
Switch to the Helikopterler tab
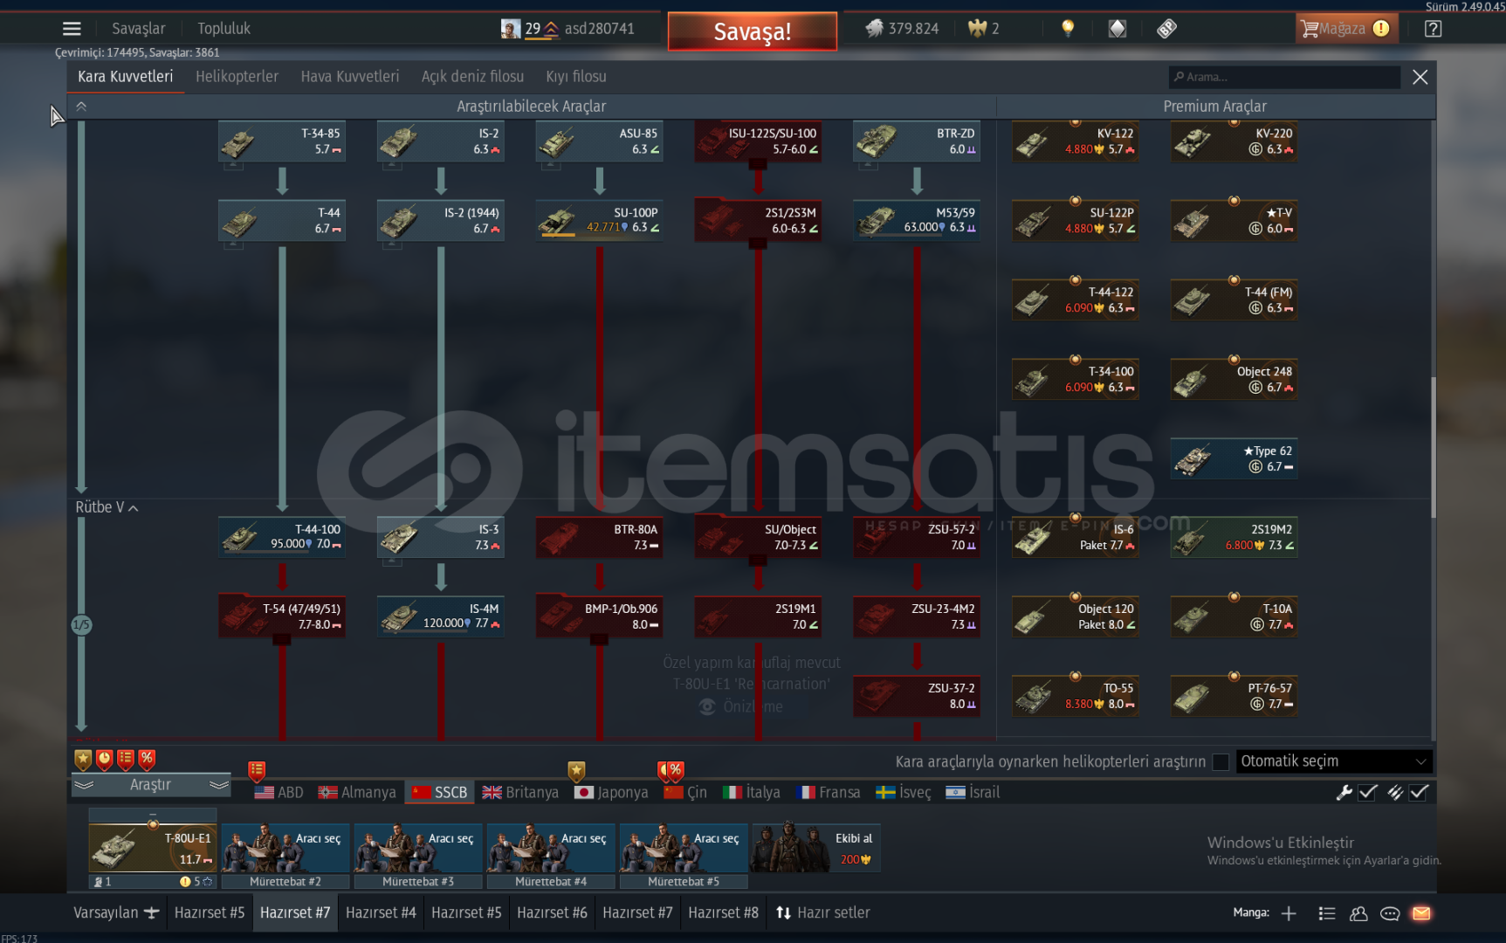(x=237, y=77)
